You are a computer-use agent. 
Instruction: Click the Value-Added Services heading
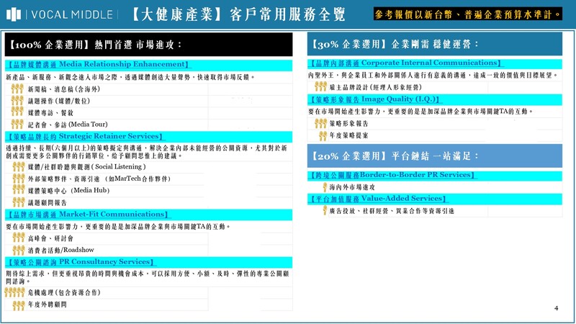click(375, 199)
